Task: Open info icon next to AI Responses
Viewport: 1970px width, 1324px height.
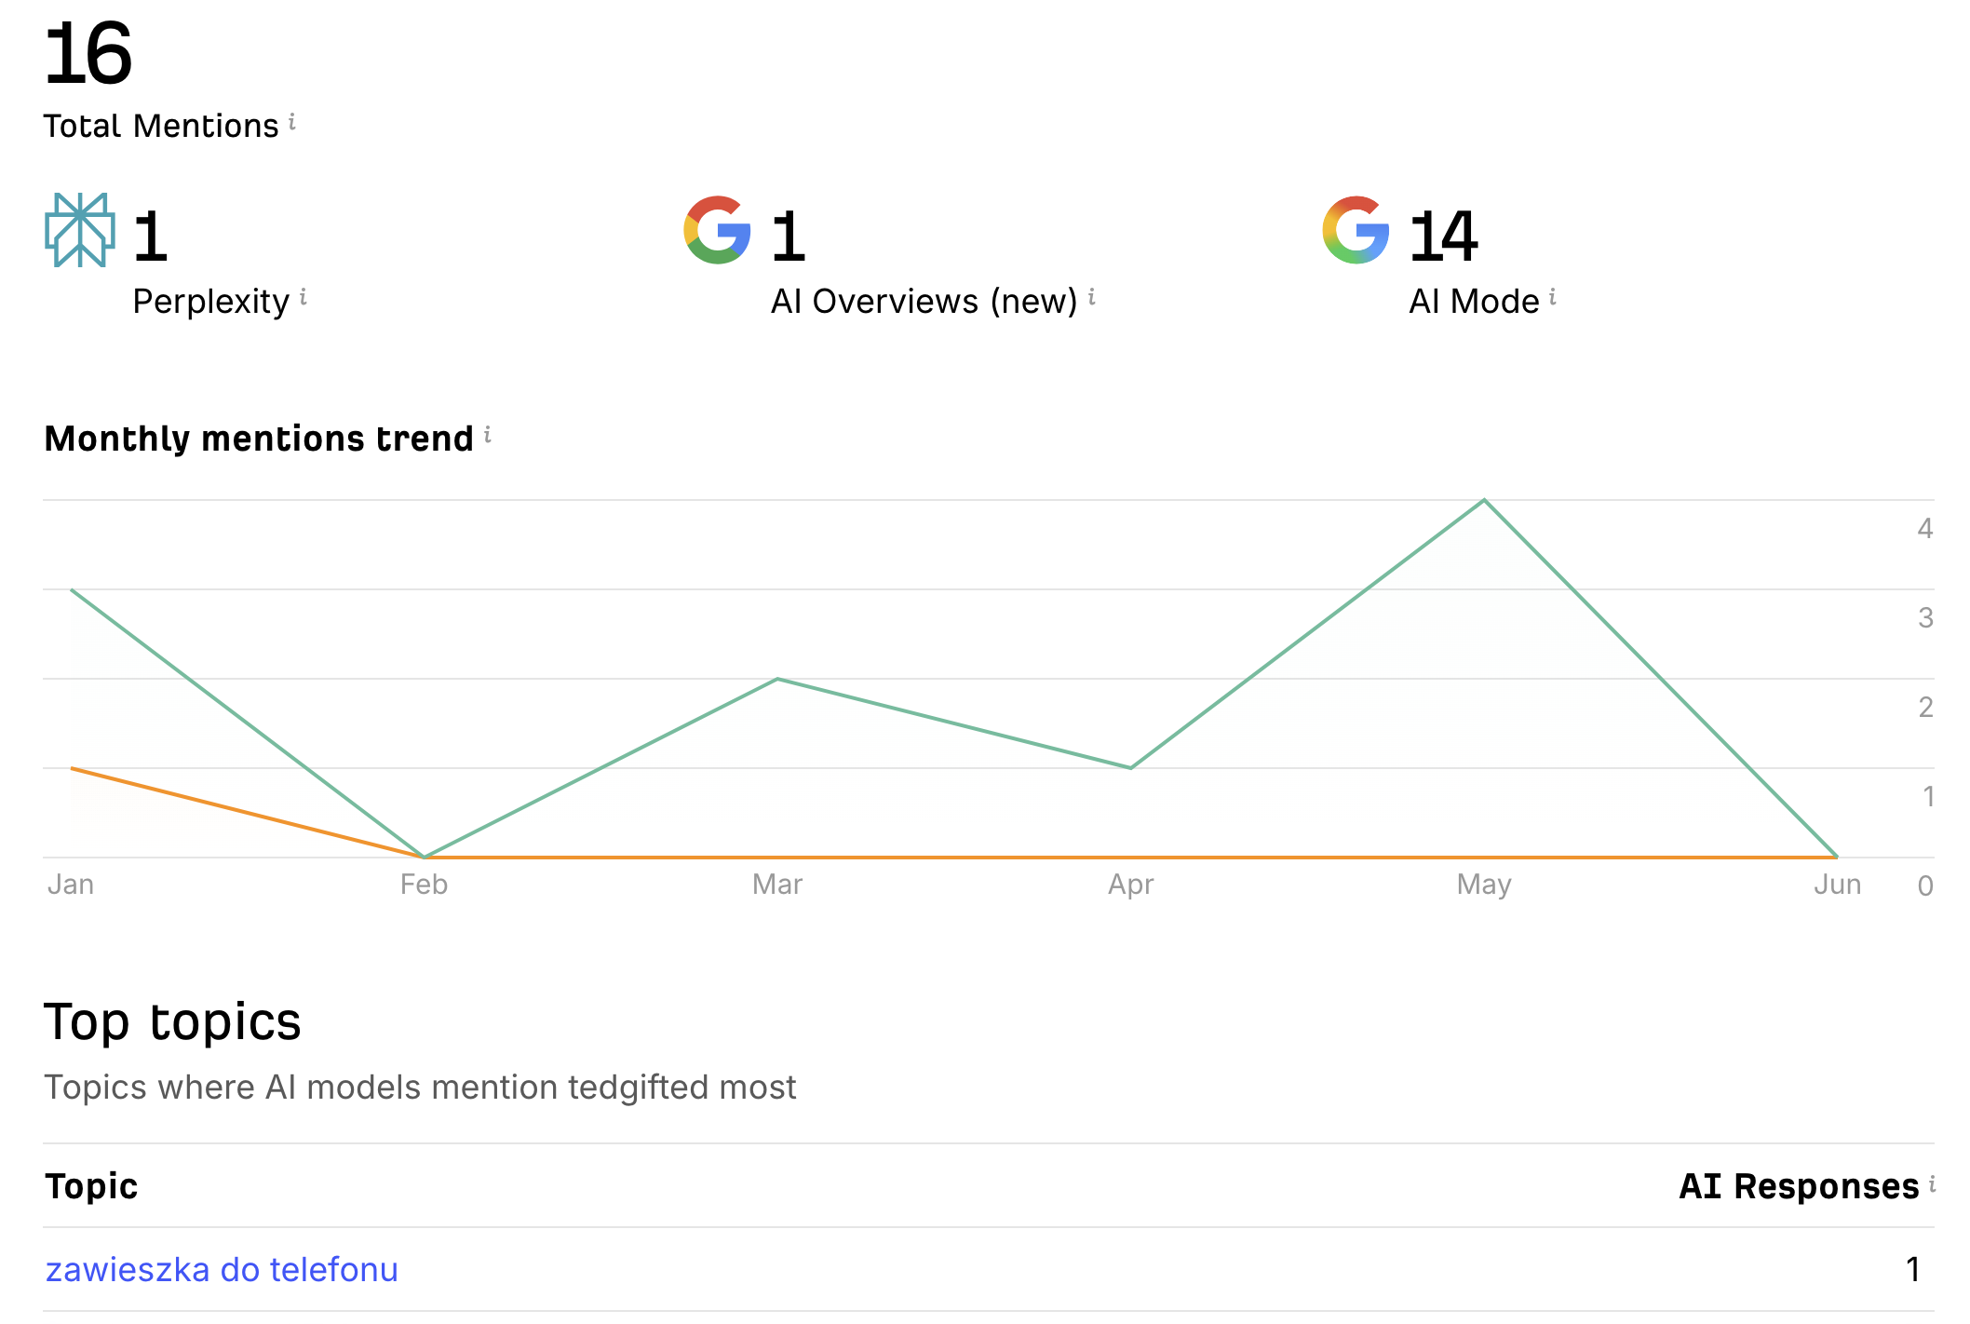Action: tap(1933, 1183)
